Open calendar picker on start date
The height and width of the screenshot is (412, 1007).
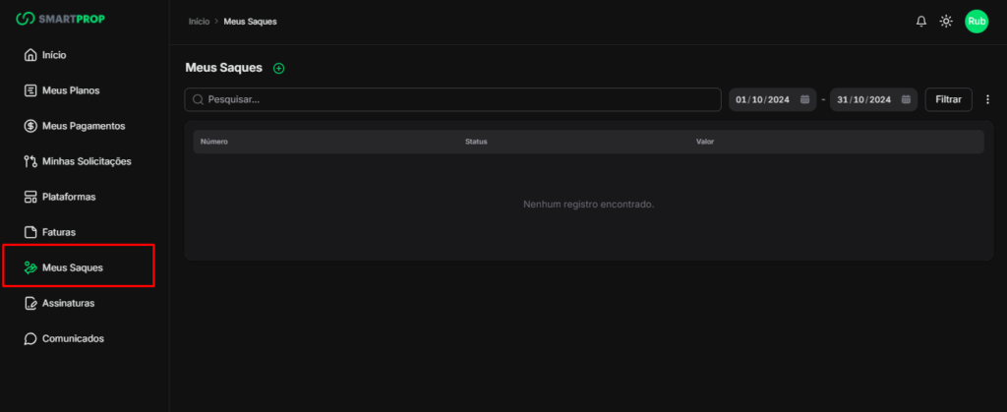click(x=804, y=99)
